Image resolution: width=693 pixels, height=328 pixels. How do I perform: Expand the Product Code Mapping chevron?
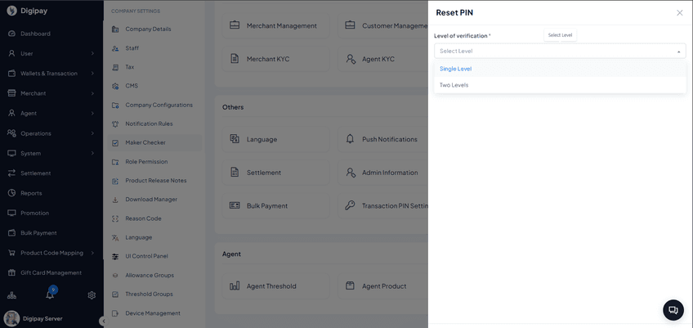tap(92, 253)
